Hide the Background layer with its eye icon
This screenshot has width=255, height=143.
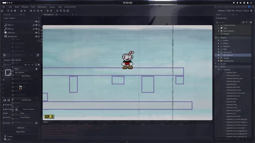coord(36,36)
